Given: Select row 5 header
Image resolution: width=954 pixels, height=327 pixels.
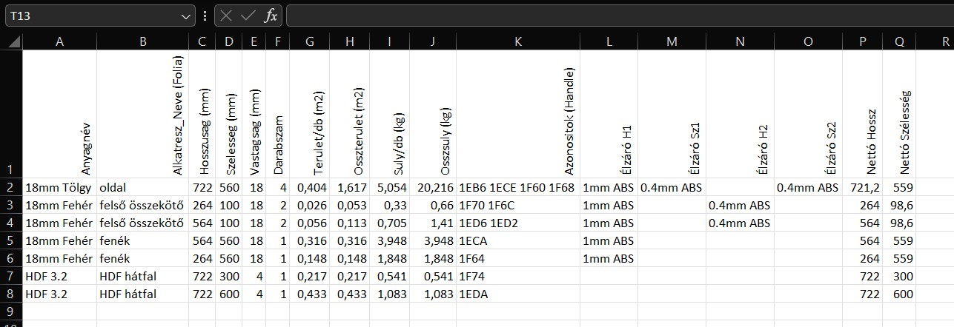Looking at the screenshot, I should [11, 240].
